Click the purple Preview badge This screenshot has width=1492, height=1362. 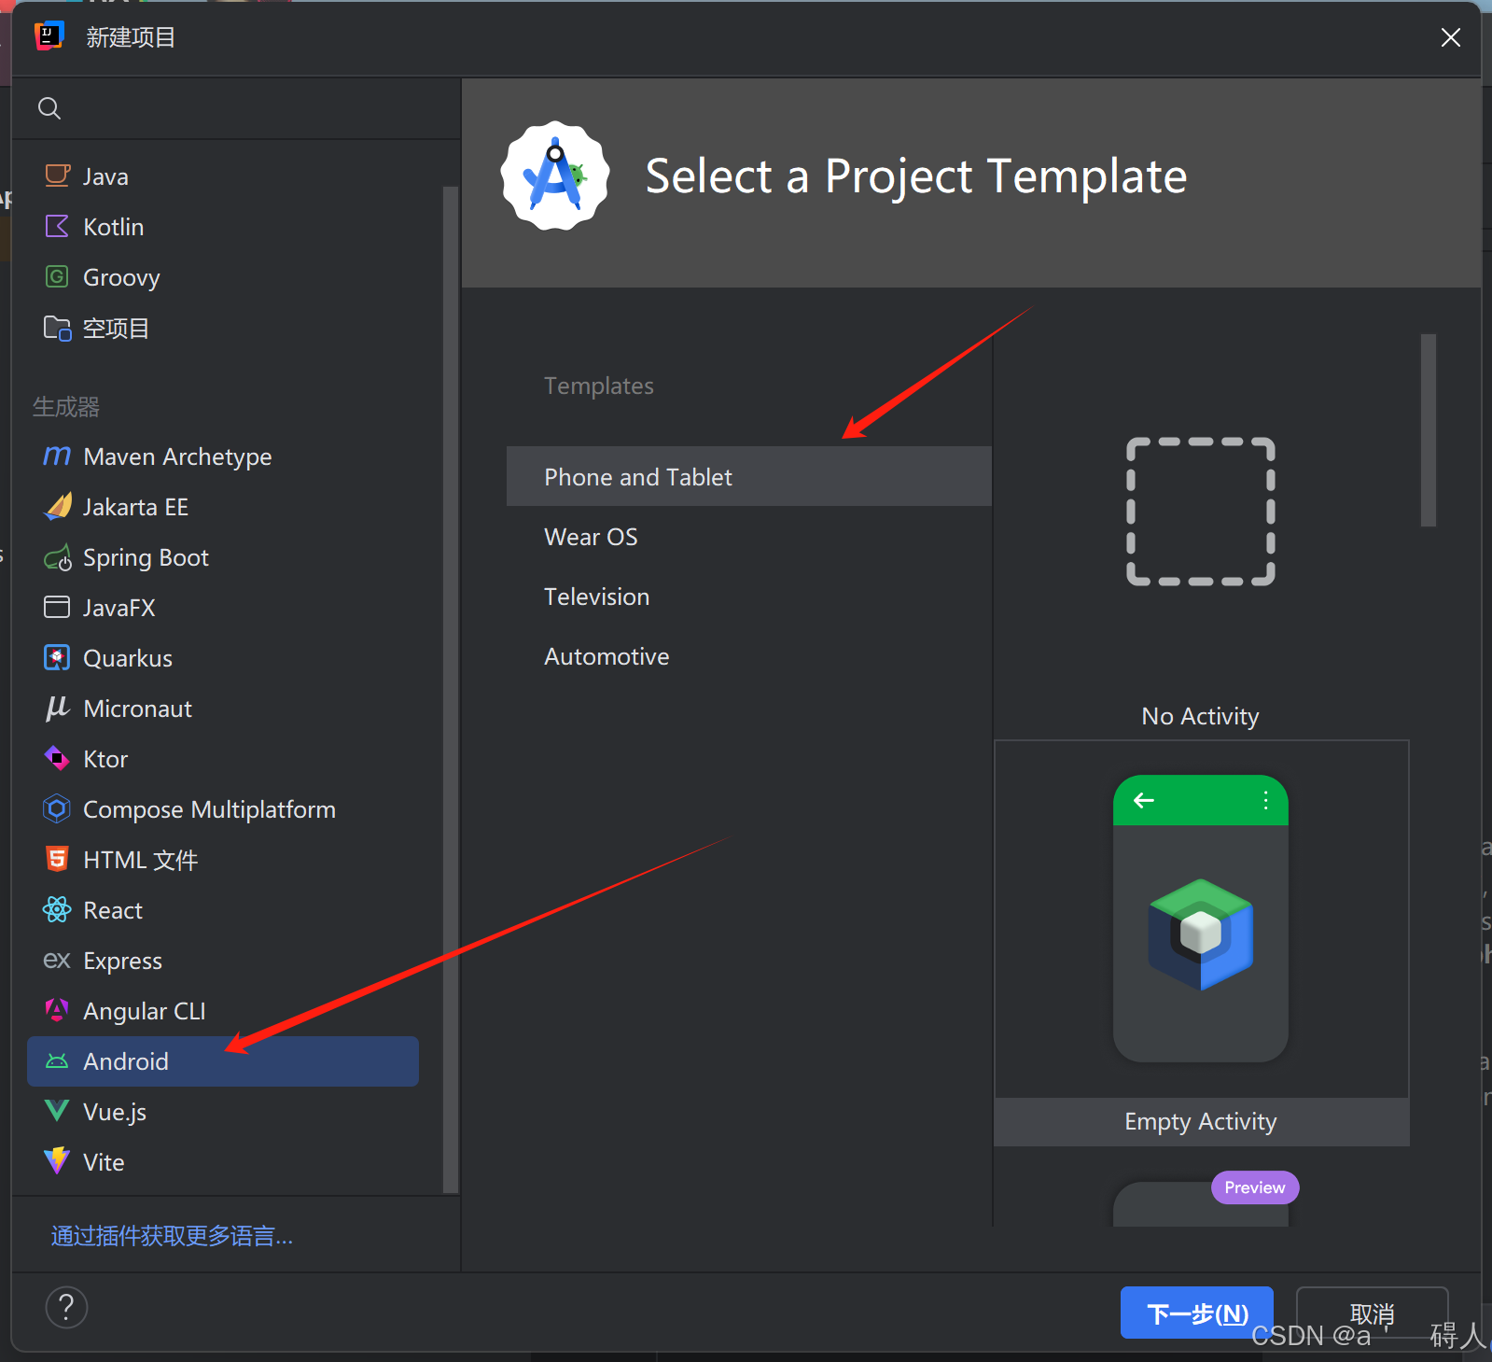[1255, 1187]
